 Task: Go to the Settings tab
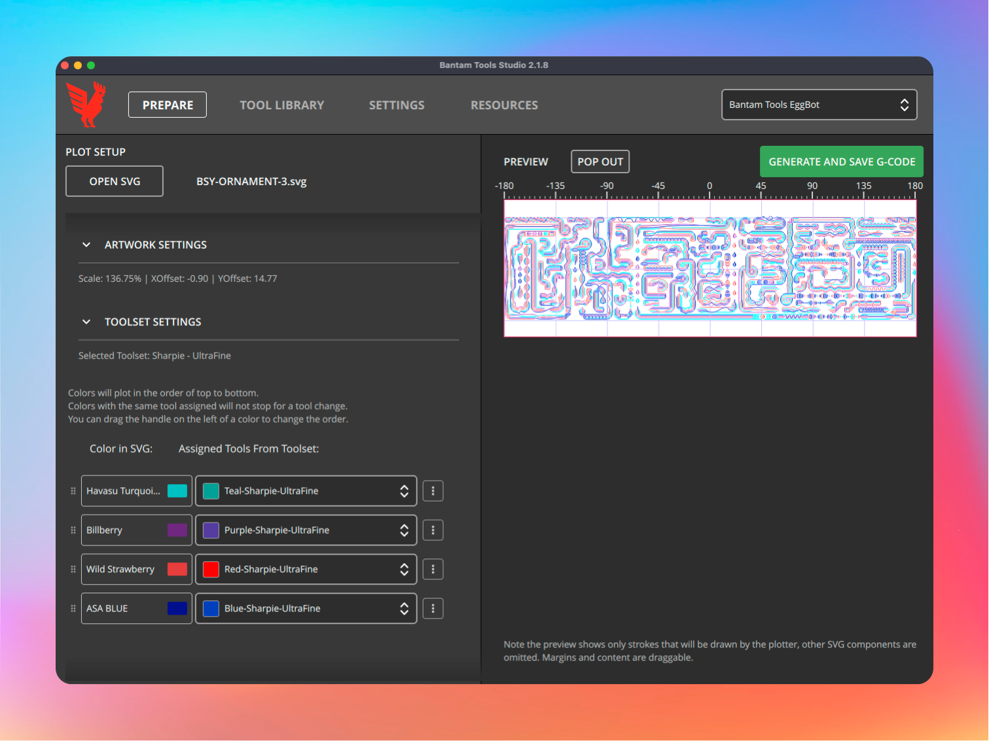(397, 105)
